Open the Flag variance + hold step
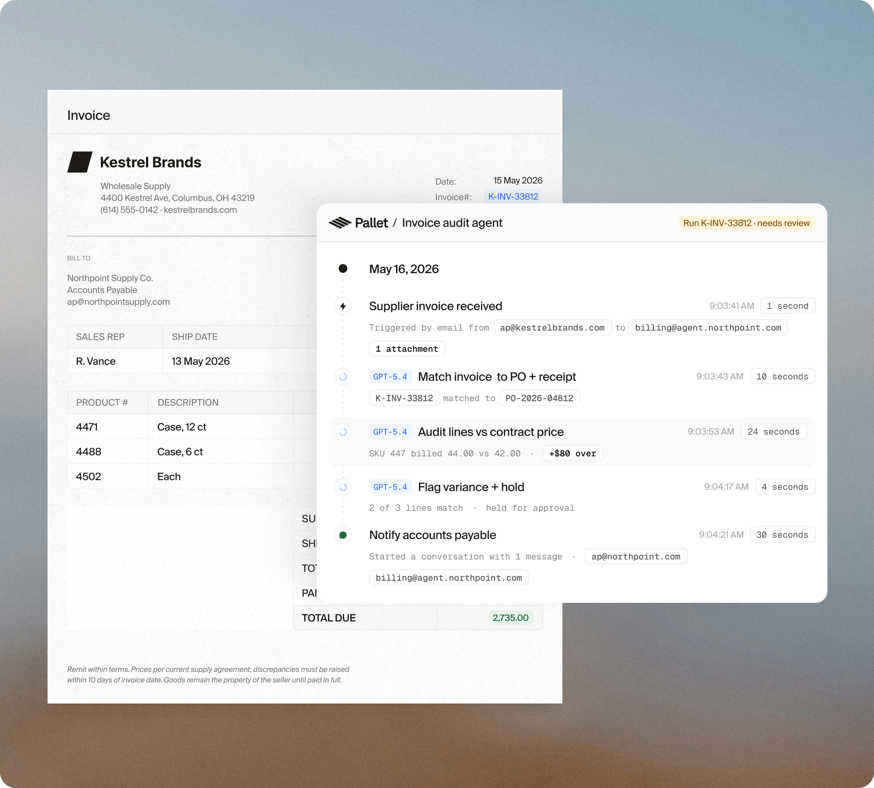This screenshot has height=788, width=874. point(471,487)
